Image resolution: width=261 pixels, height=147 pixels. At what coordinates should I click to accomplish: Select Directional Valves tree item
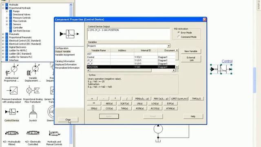click(22, 15)
